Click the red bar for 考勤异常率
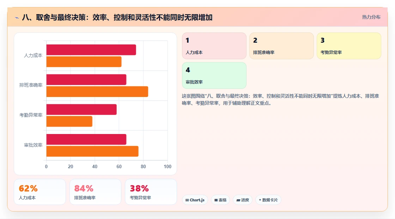 [x=81, y=109]
